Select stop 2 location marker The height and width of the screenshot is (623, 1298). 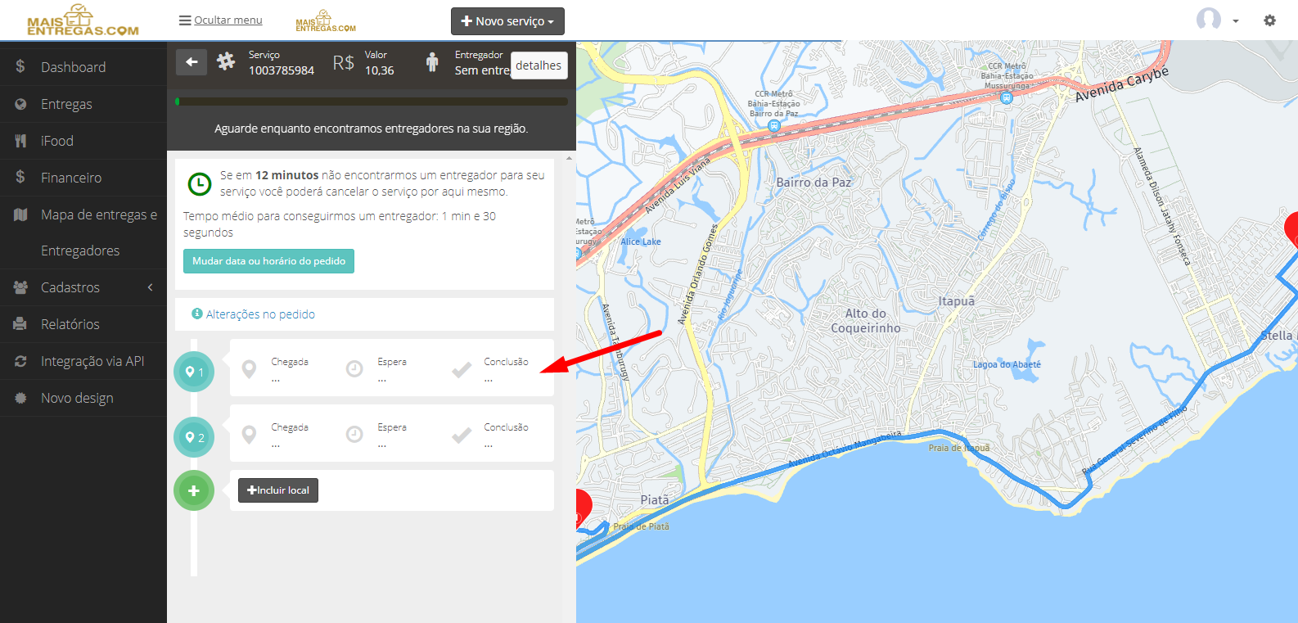194,437
